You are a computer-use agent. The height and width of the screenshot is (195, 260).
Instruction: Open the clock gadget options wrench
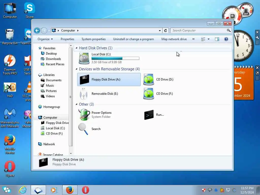[x=257, y=38]
